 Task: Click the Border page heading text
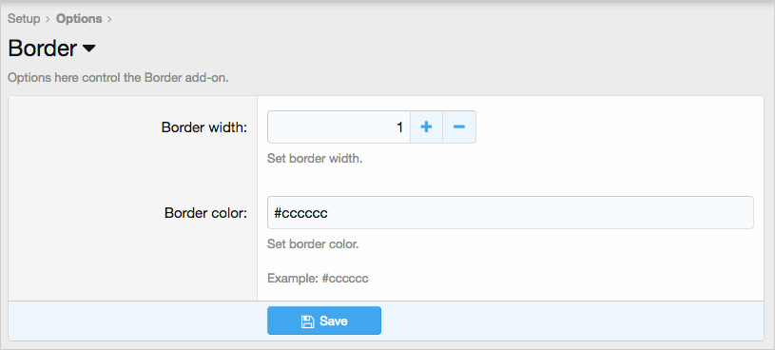coord(43,49)
